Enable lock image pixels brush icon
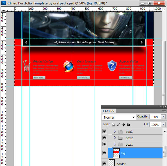 (x=118, y=124)
